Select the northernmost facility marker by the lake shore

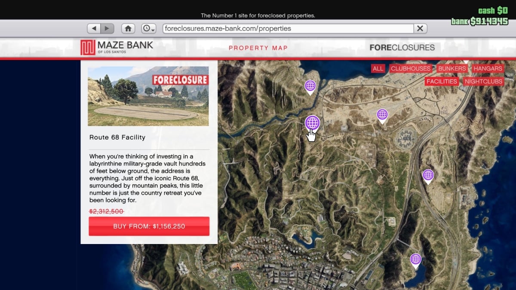[x=310, y=86]
